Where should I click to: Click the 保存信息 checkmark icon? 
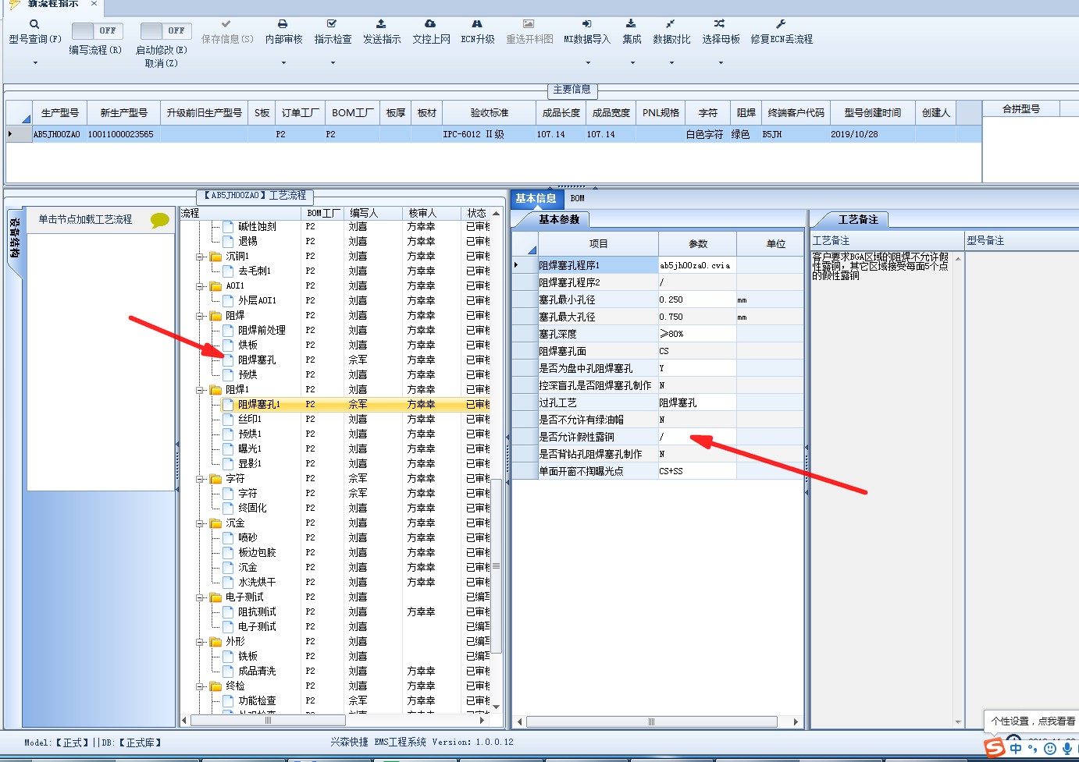tap(226, 24)
